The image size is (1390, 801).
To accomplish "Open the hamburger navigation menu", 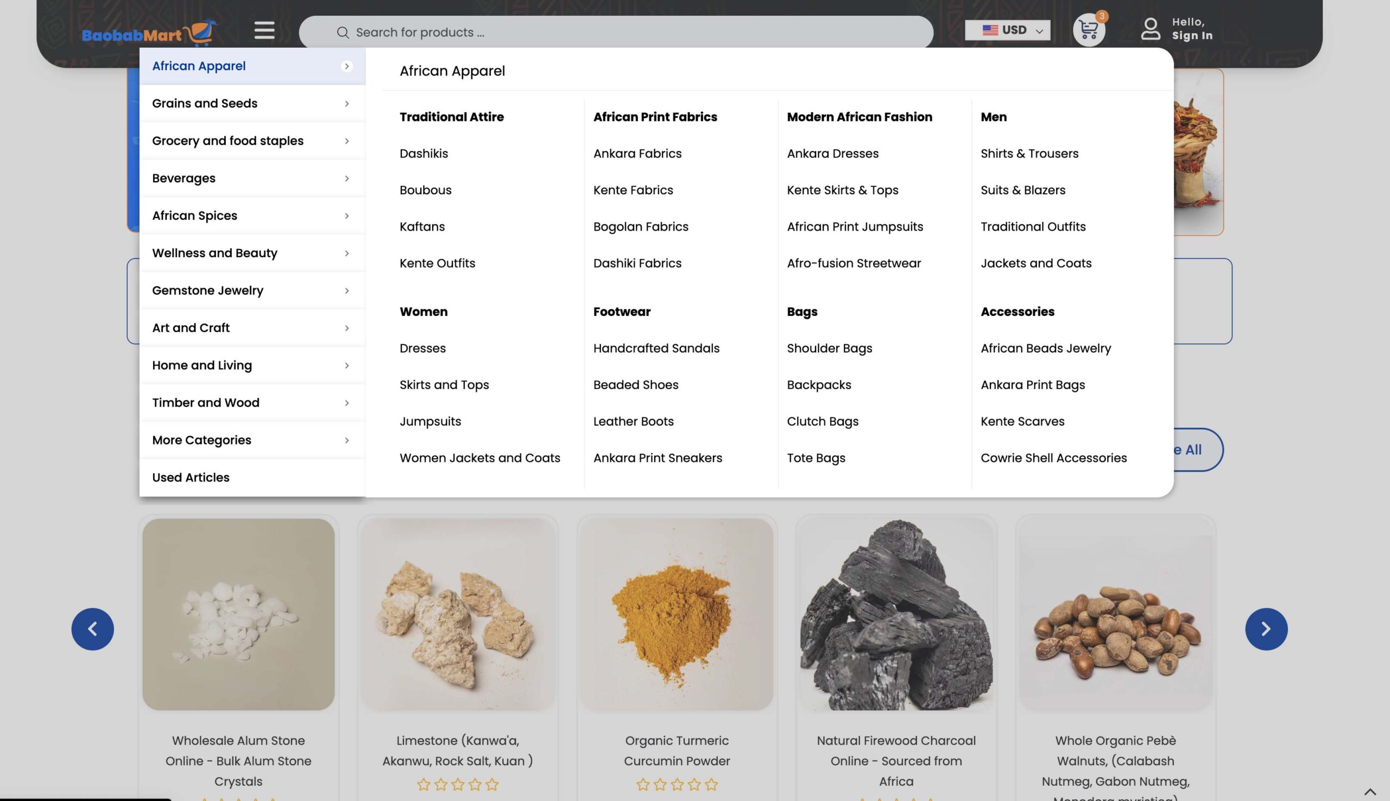I will 264,31.
